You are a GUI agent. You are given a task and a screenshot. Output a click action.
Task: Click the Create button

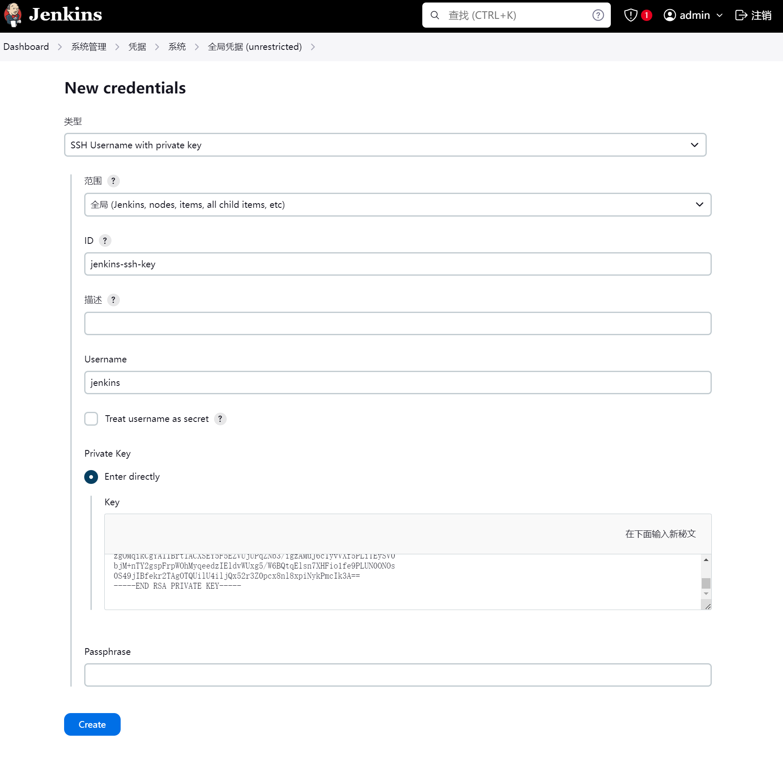[92, 724]
